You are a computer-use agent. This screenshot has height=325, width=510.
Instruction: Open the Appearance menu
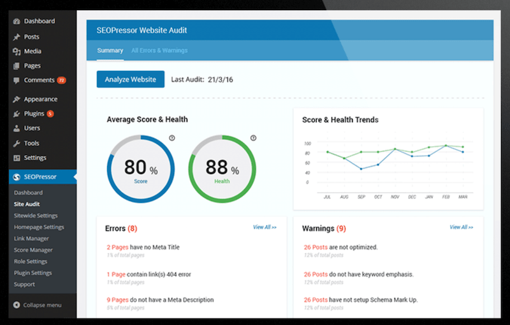click(x=41, y=100)
